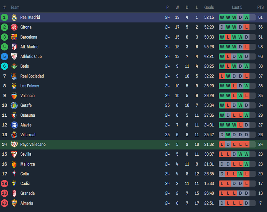Click the Almería club crest icon
Image resolution: width=267 pixels, height=212 pixels.
pyautogui.click(x=14, y=203)
